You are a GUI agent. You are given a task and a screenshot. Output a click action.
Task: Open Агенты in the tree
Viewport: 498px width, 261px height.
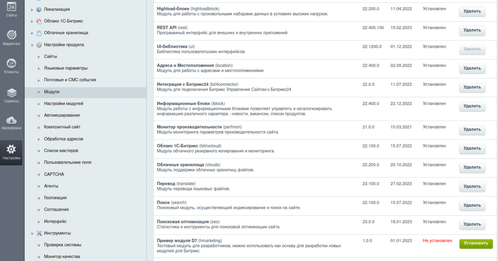click(x=51, y=186)
